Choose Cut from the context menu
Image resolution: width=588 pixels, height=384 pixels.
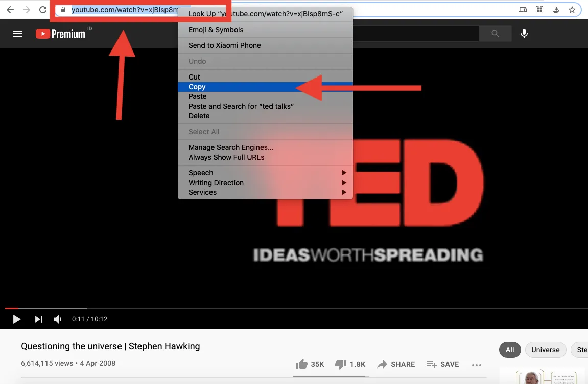coord(265,76)
